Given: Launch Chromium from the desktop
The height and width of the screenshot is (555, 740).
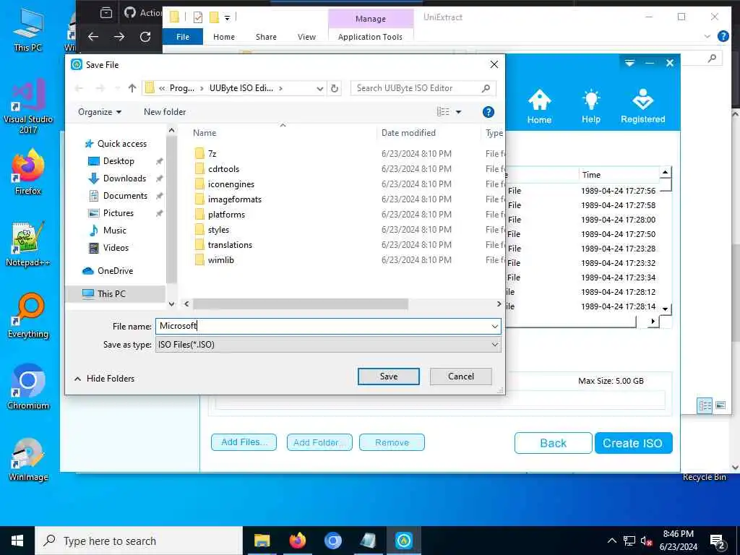Looking at the screenshot, I should click(x=28, y=387).
